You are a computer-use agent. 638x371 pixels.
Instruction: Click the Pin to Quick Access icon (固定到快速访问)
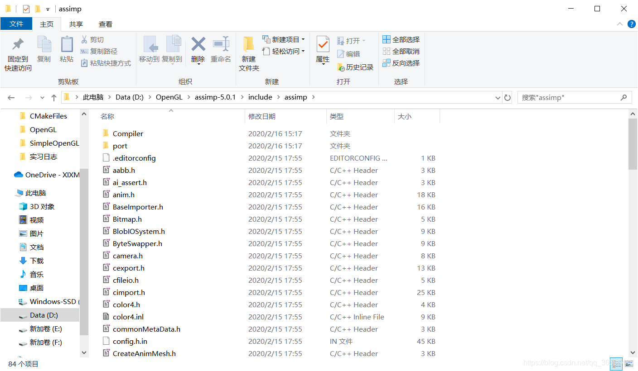[x=18, y=44]
